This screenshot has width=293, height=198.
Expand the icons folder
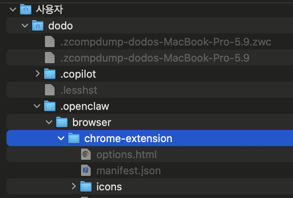coord(73,186)
